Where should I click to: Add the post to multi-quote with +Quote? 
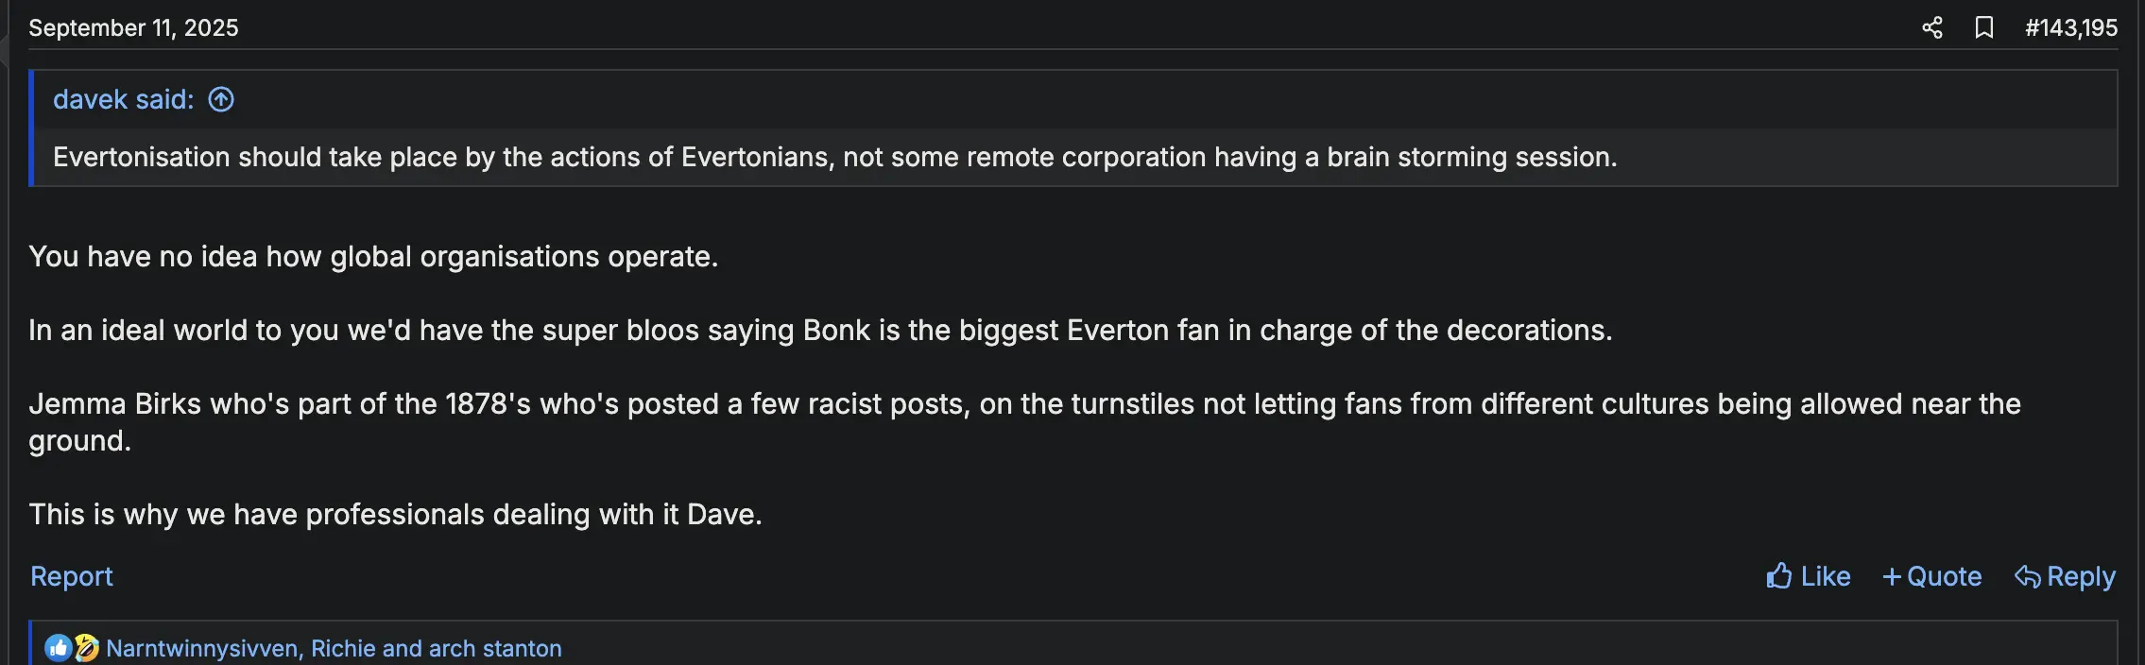[x=1931, y=576]
